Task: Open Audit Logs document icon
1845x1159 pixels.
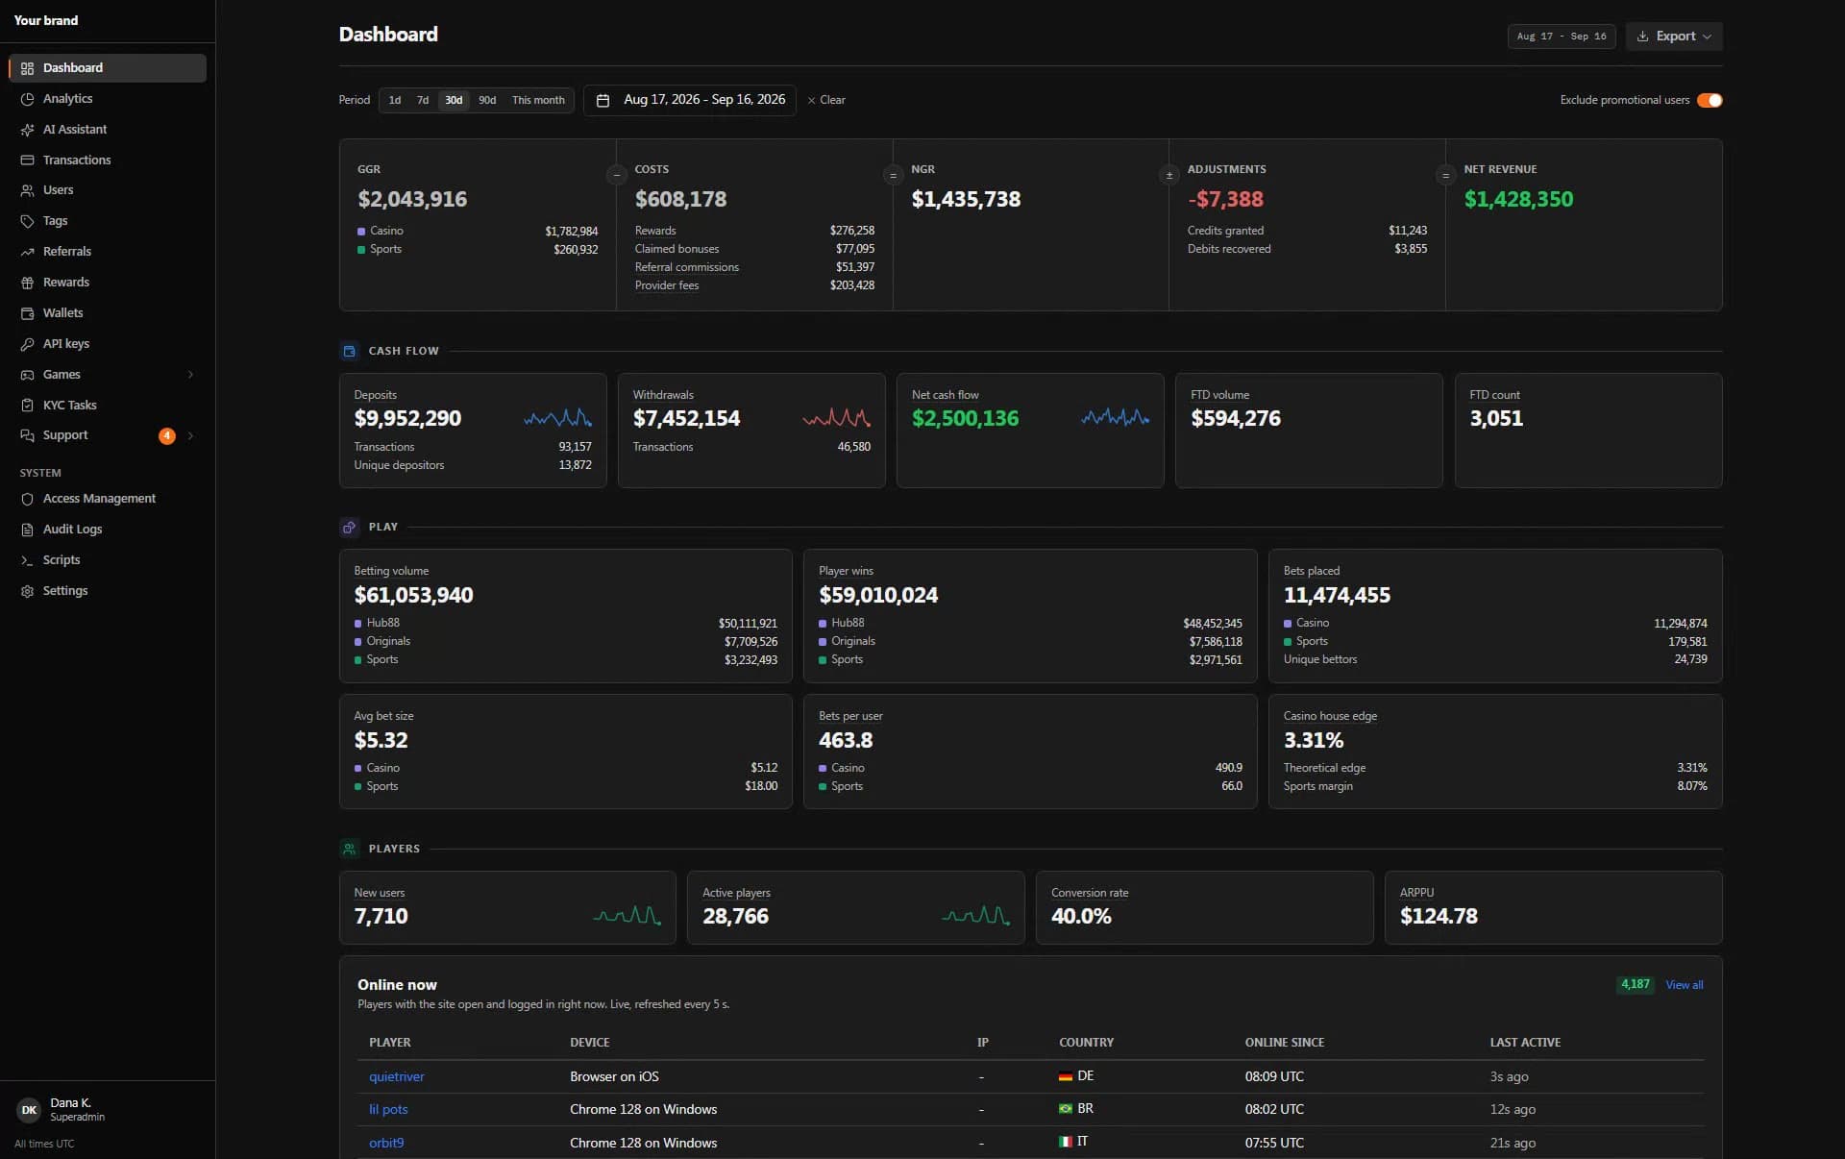Action: [27, 530]
